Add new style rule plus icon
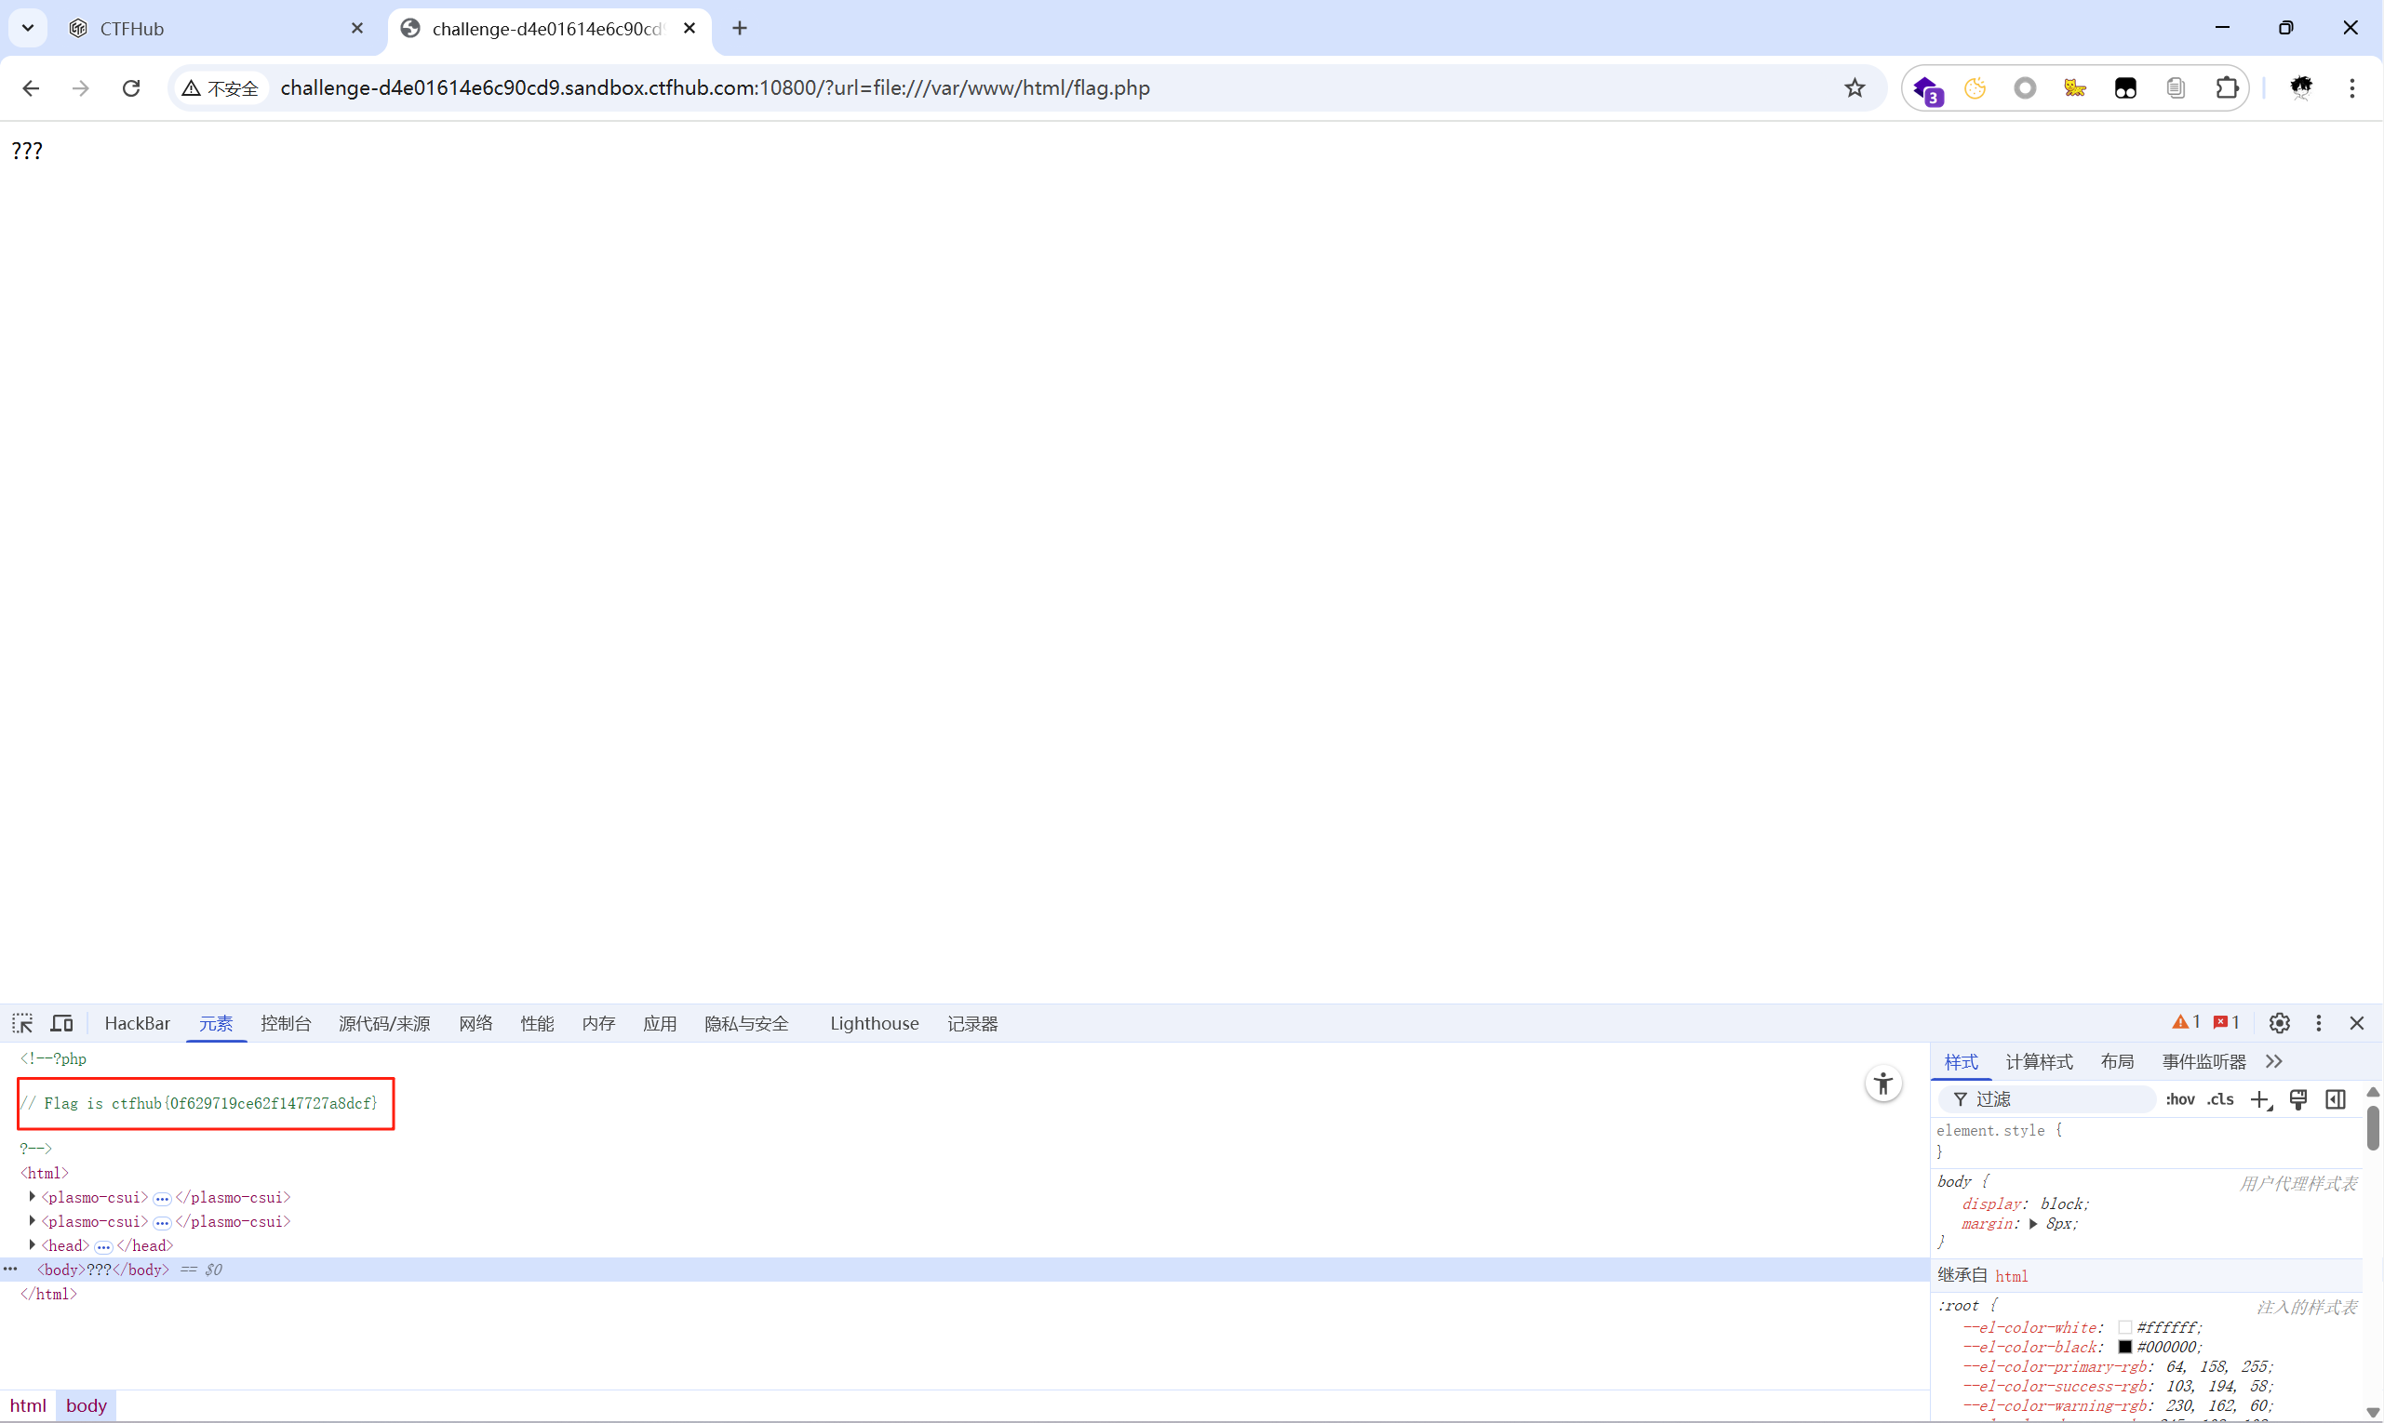Image resolution: width=2384 pixels, height=1423 pixels. tap(2259, 1100)
